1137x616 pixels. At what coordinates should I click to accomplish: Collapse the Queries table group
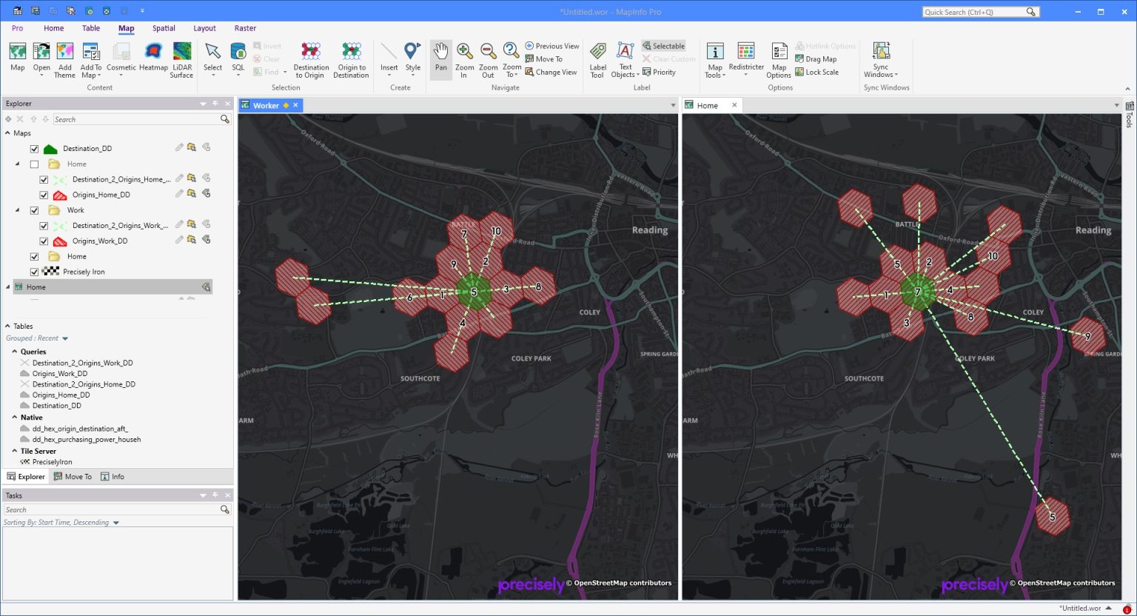tap(15, 352)
